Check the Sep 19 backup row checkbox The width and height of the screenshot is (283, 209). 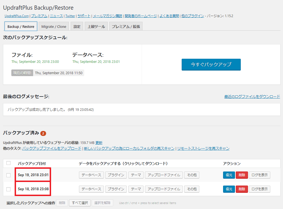point(8,175)
